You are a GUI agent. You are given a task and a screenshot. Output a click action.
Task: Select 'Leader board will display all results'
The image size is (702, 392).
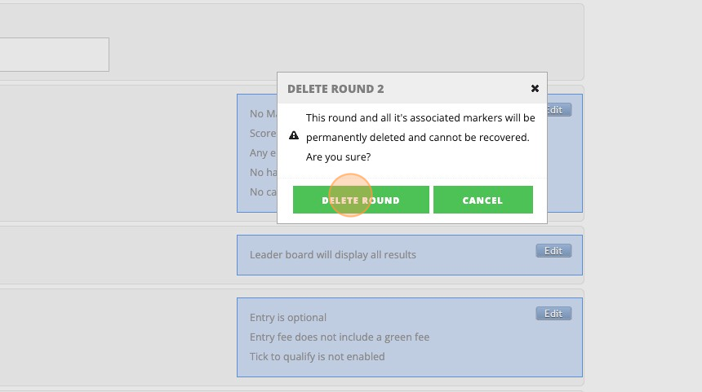pos(332,255)
